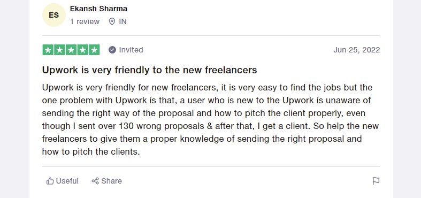Click the "1 review" count text

[85, 21]
